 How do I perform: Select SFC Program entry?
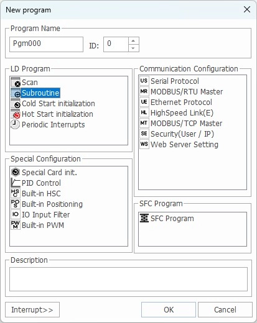172,219
